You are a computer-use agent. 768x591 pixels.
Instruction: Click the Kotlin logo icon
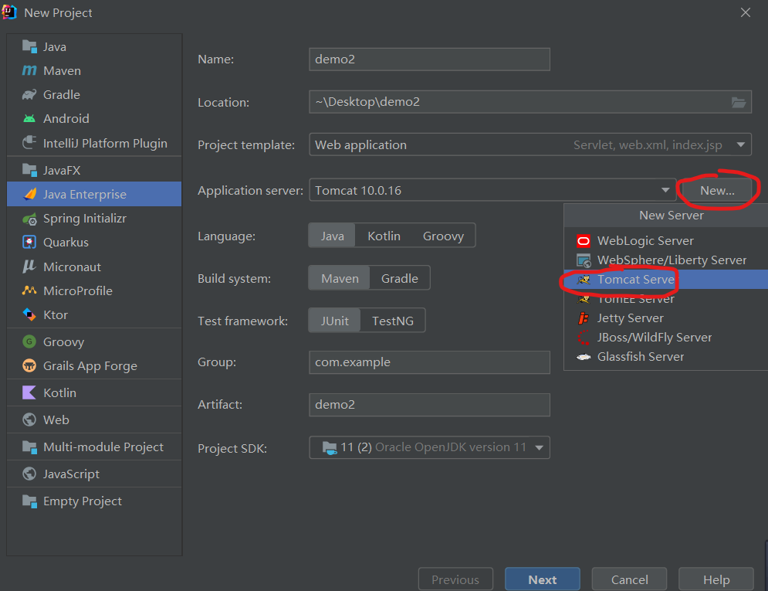coord(29,392)
